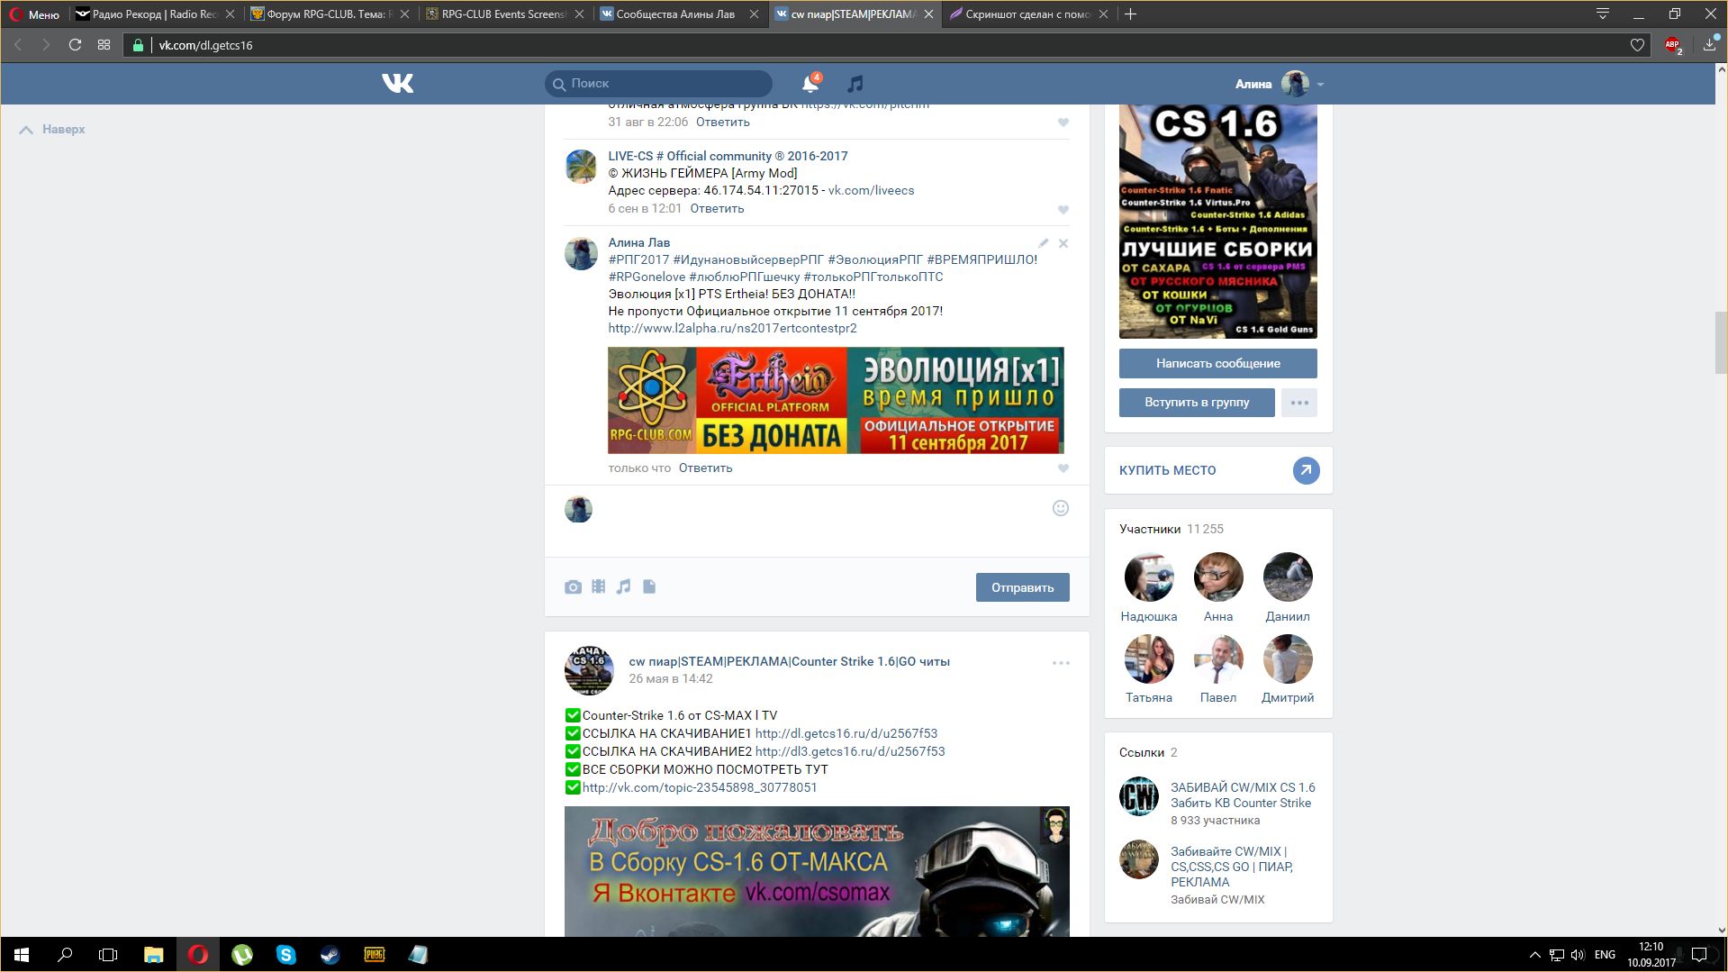Open member Павел's profile

(x=1217, y=697)
